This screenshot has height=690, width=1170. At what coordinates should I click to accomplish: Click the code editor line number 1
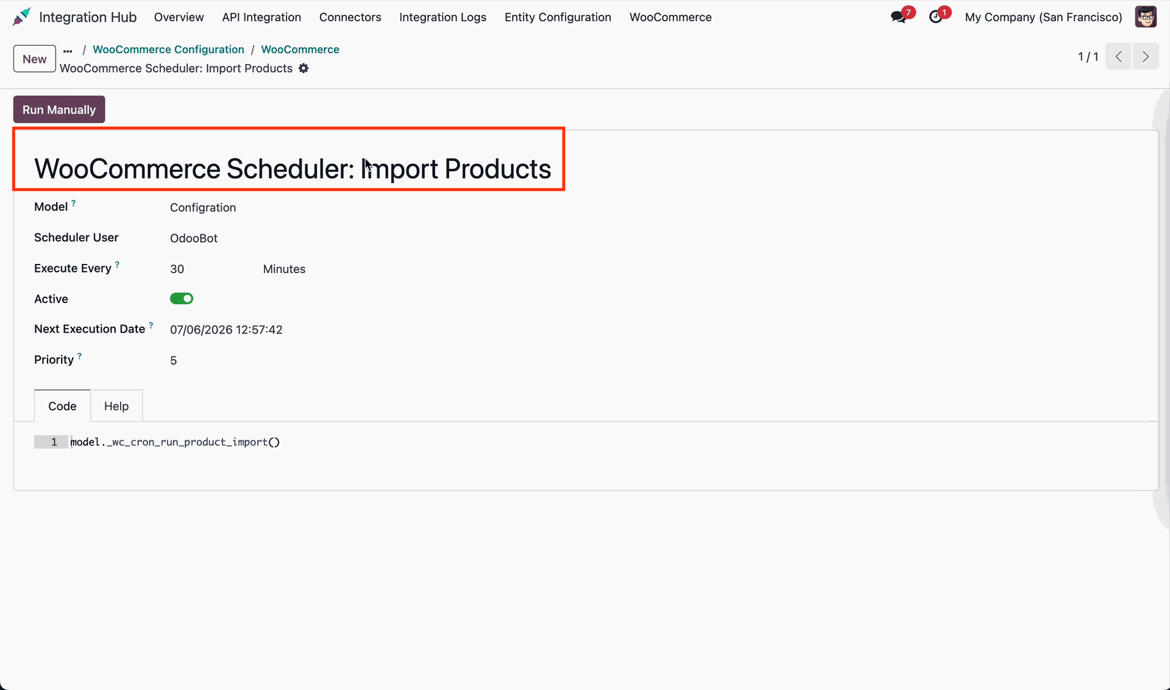click(x=54, y=442)
